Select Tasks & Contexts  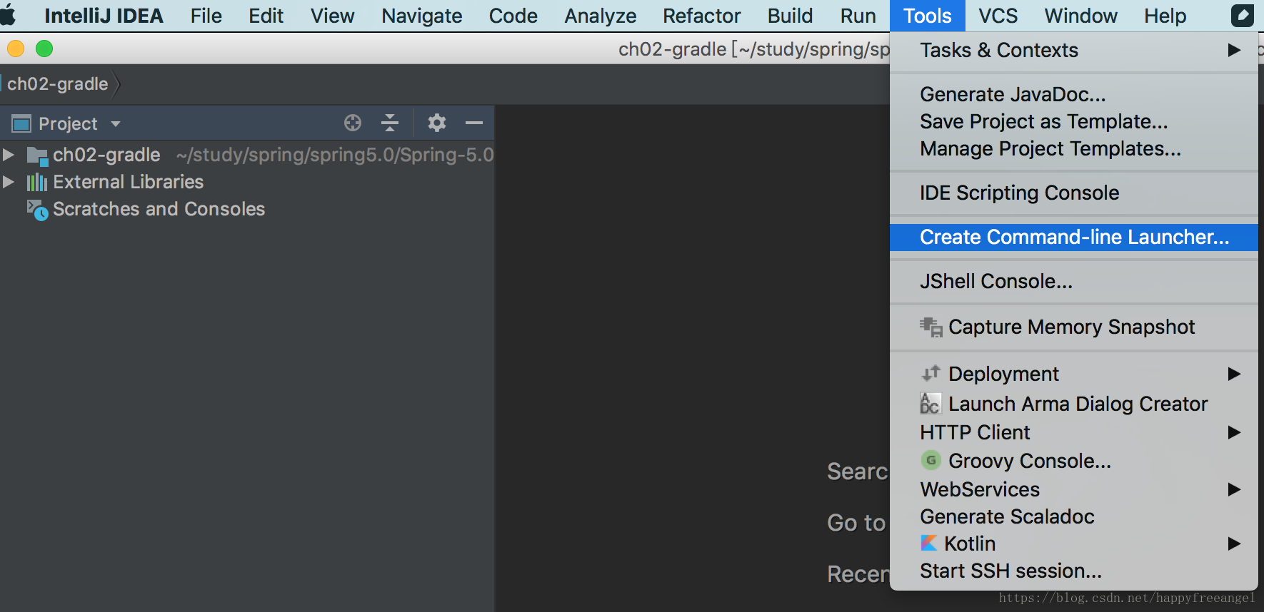(1074, 50)
